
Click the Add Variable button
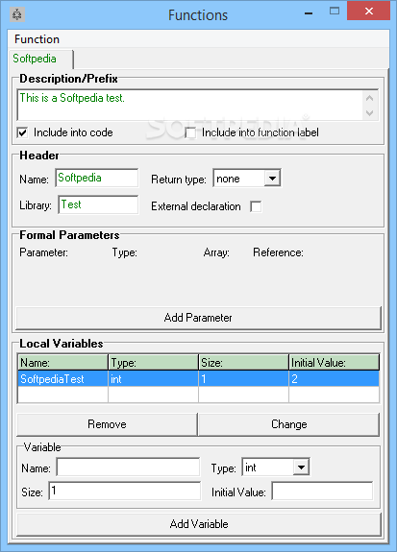[199, 524]
